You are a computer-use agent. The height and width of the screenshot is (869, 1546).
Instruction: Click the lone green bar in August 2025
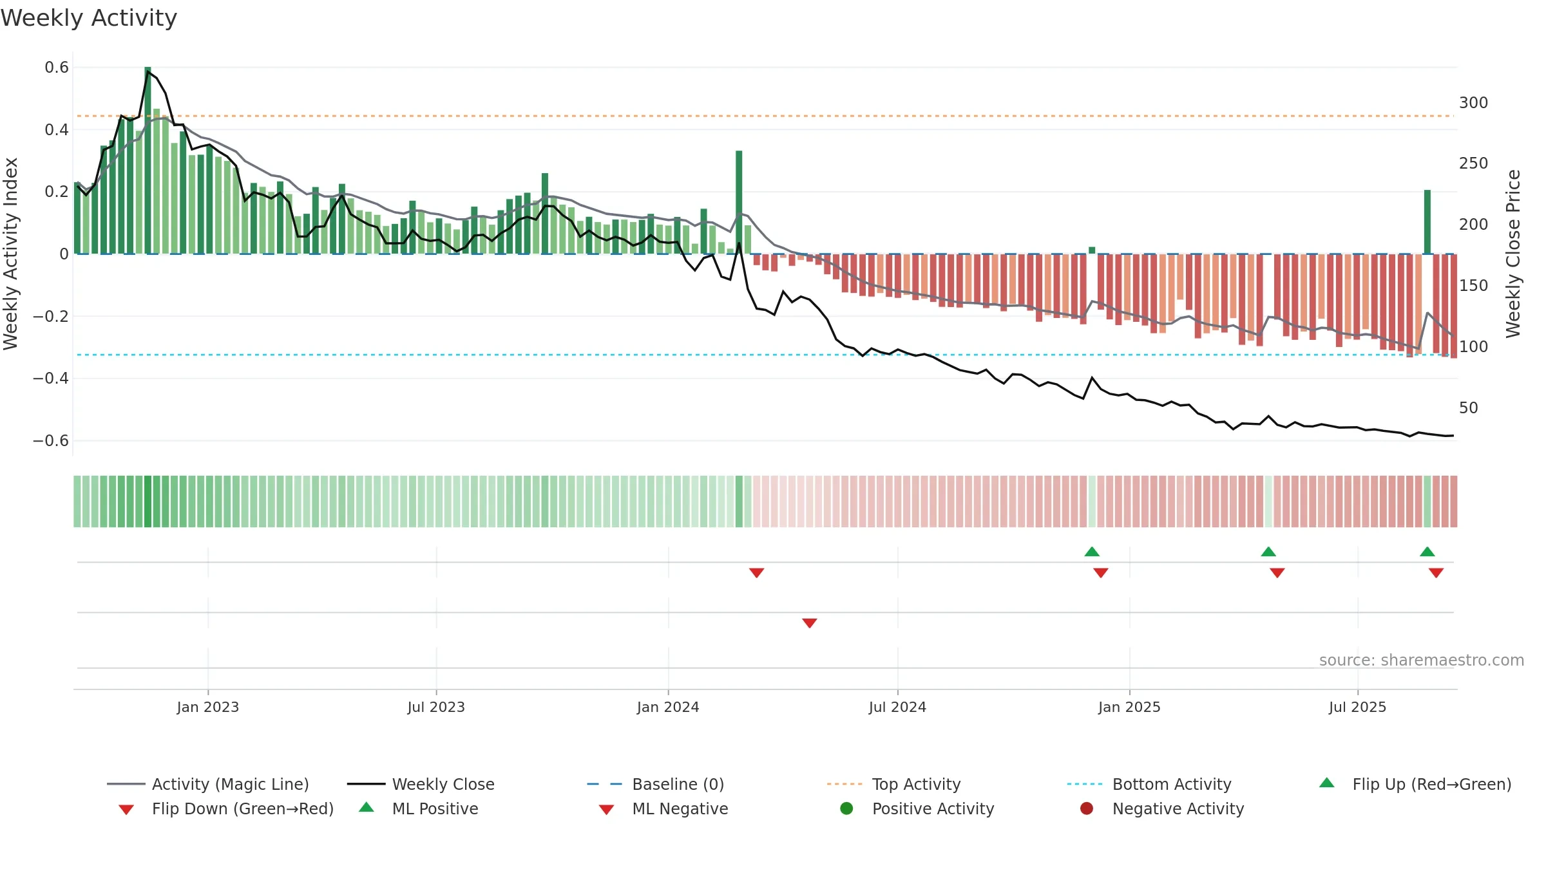[x=1427, y=221]
